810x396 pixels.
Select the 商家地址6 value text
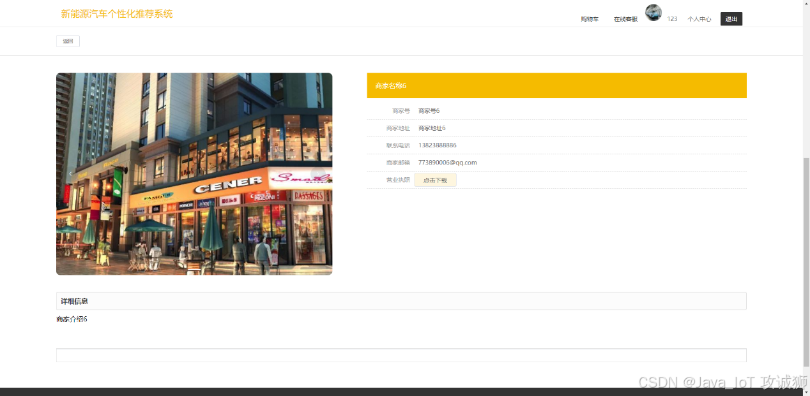432,128
